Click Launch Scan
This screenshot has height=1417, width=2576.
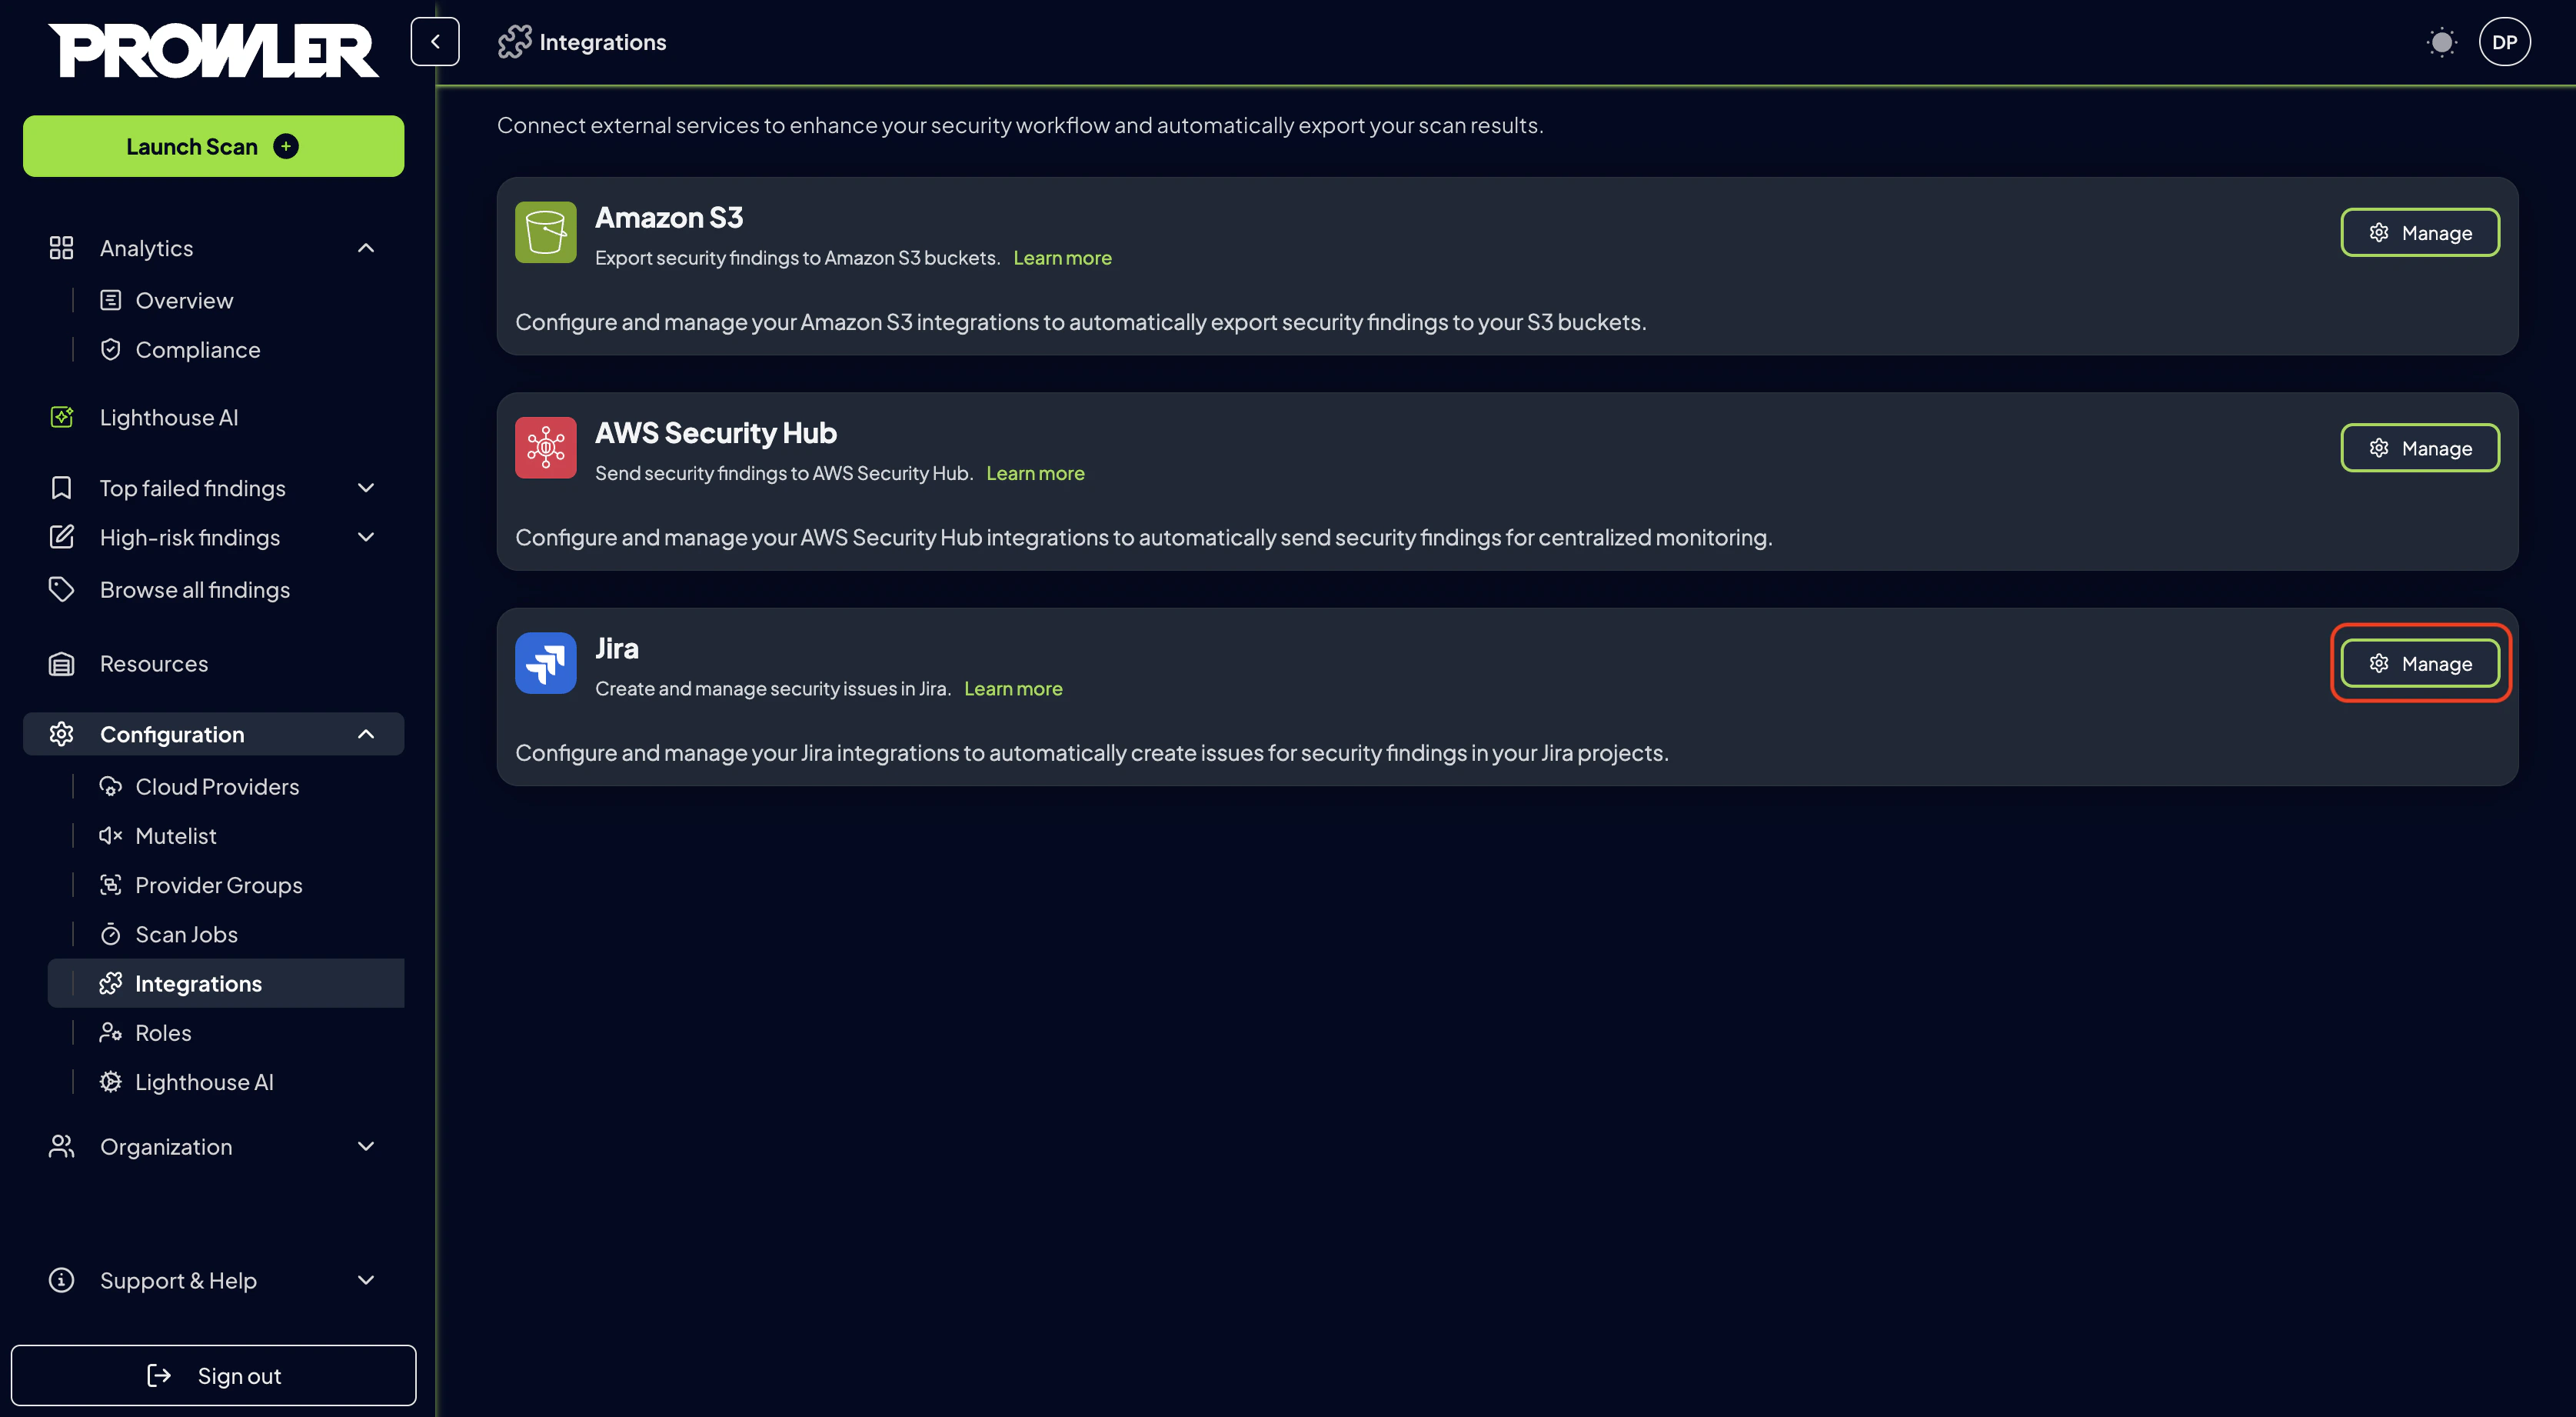(213, 146)
